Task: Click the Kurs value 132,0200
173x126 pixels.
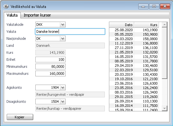Action: tap(150, 52)
